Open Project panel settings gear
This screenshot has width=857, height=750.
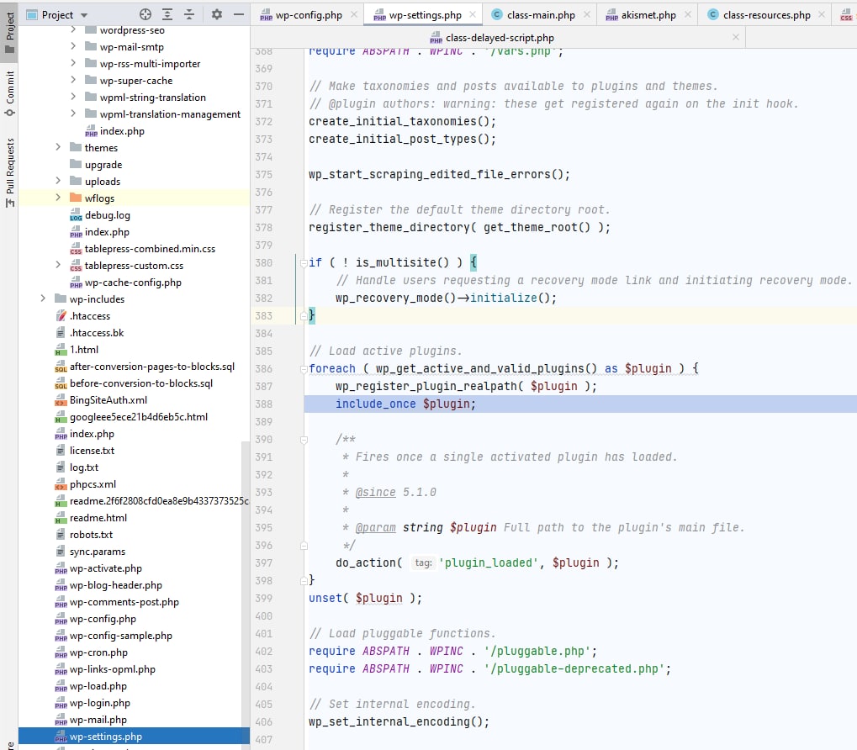pyautogui.click(x=216, y=14)
